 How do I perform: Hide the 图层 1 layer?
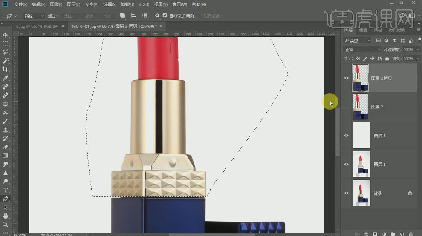pyautogui.click(x=347, y=164)
